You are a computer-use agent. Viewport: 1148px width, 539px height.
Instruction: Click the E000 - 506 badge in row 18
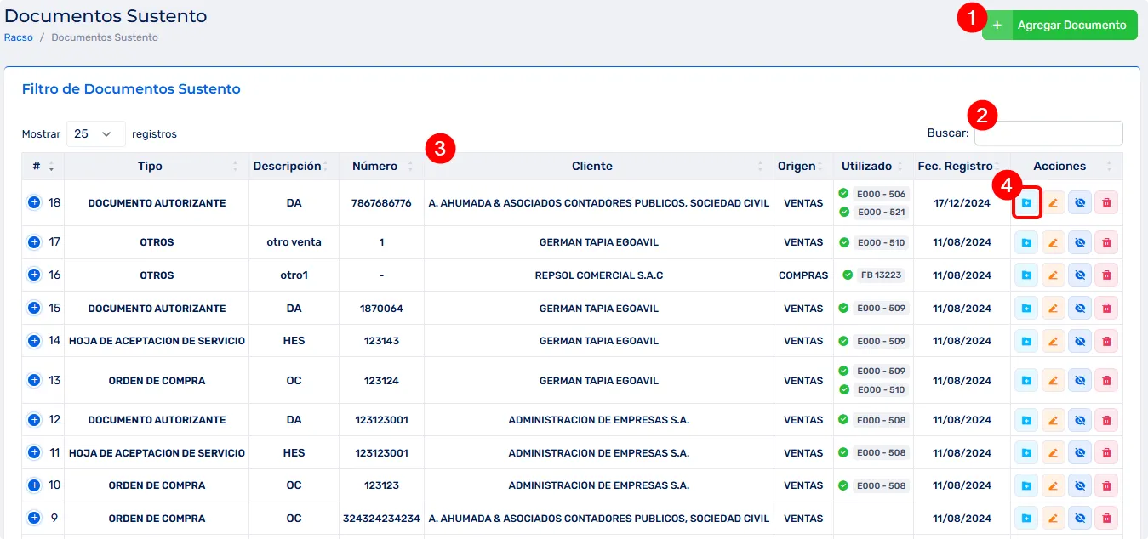881,194
